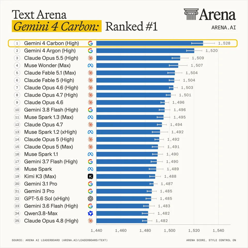The image size is (248, 248).
Task: Click the yellow highlighted Gemini 4 Carbon title
Action: tap(57, 26)
